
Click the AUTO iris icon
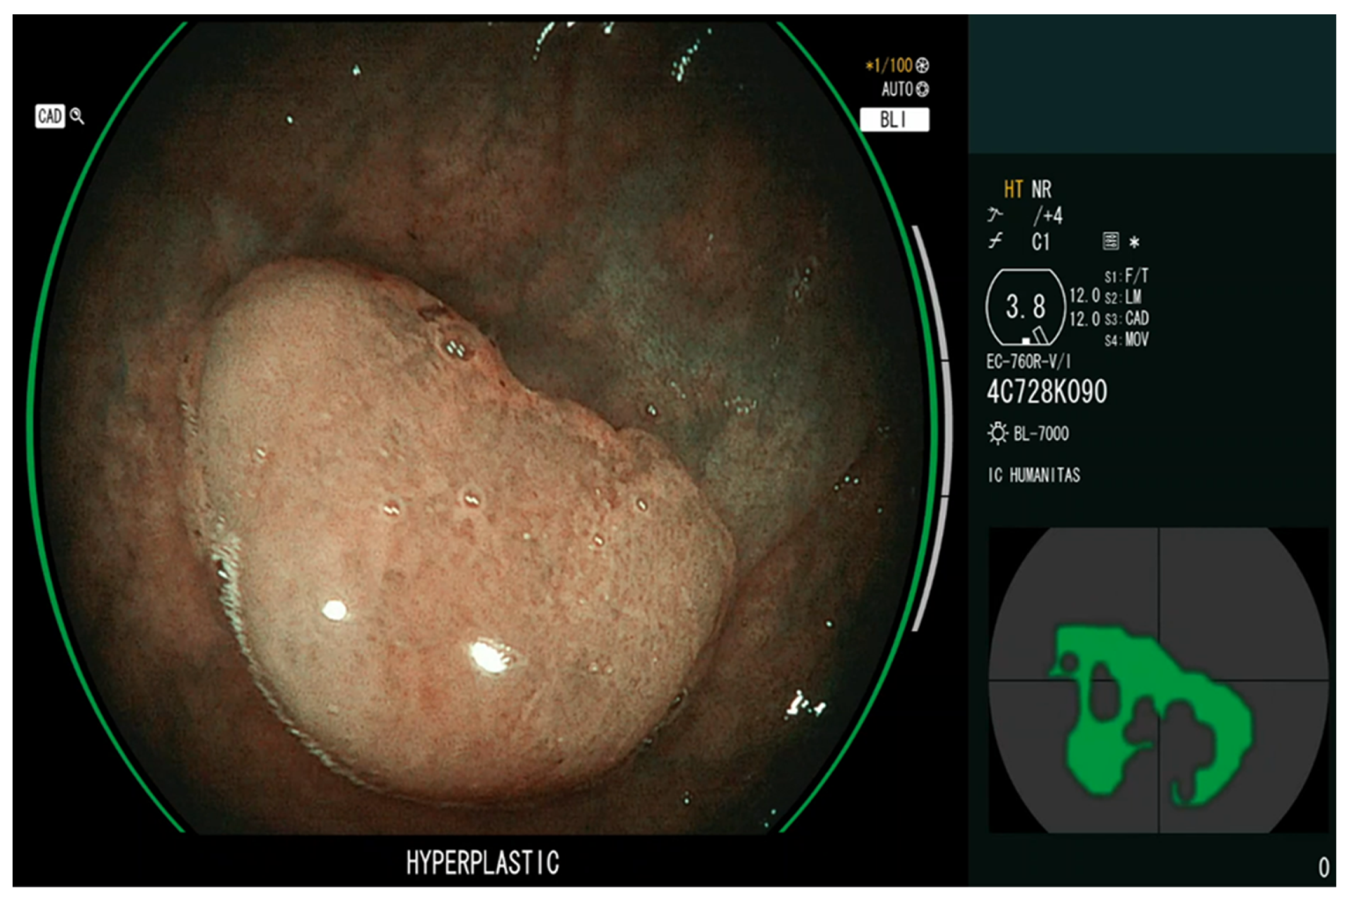922,90
